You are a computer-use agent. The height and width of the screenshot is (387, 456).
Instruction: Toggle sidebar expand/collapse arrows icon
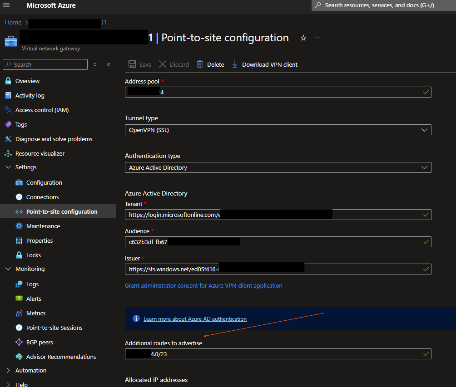[x=95, y=64]
